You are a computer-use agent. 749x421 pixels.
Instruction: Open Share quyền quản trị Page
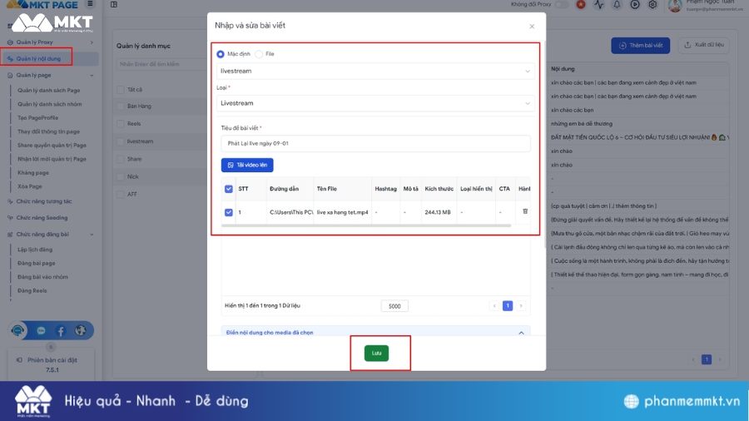[x=52, y=146]
